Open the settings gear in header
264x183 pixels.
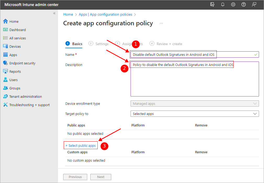(233, 4)
